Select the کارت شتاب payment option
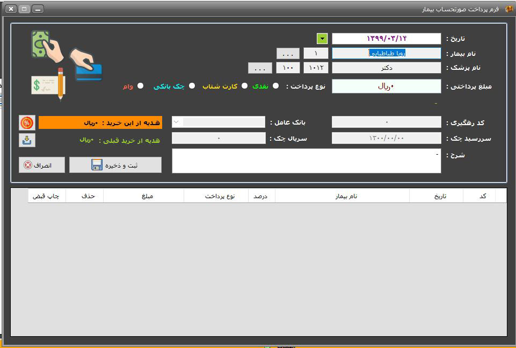516x348 pixels. tap(244, 86)
